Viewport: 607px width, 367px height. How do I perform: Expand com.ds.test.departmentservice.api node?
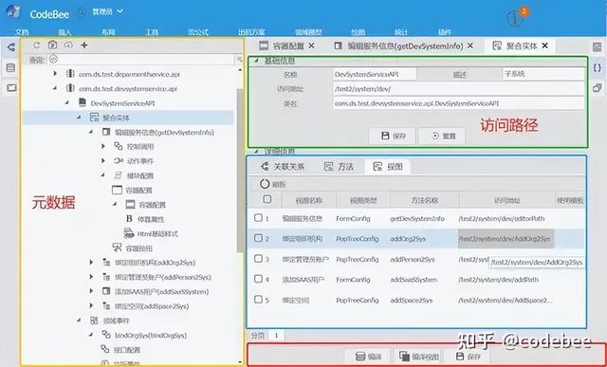pyautogui.click(x=55, y=74)
